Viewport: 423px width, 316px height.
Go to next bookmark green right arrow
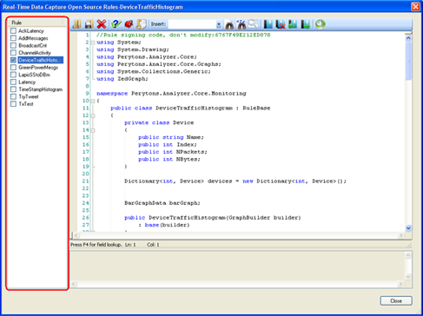(x=305, y=24)
